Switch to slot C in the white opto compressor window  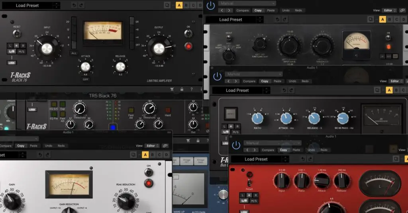[x=159, y=155]
